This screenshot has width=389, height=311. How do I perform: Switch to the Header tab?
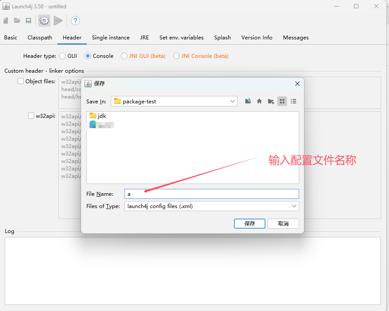pyautogui.click(x=72, y=38)
